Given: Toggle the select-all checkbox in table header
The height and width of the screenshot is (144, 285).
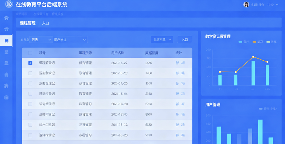Looking at the screenshot, I should point(30,53).
